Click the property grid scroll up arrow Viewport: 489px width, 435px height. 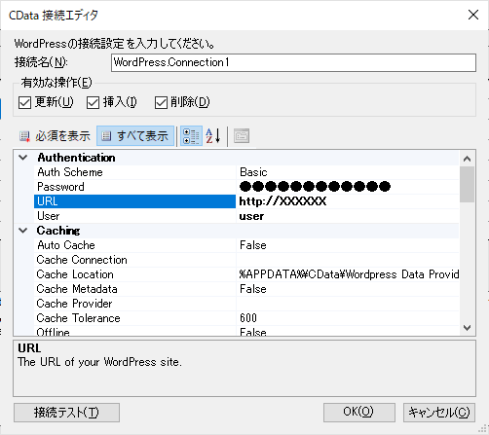[467, 159]
